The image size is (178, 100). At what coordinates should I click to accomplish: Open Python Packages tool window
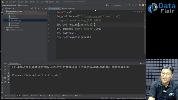pyautogui.click(x=55, y=96)
